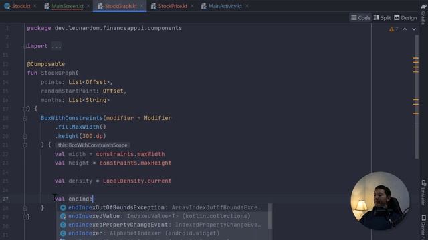Switch editor to Split view

pyautogui.click(x=382, y=18)
